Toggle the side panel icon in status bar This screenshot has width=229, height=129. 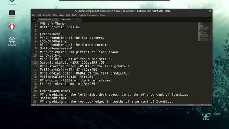[33, 105]
